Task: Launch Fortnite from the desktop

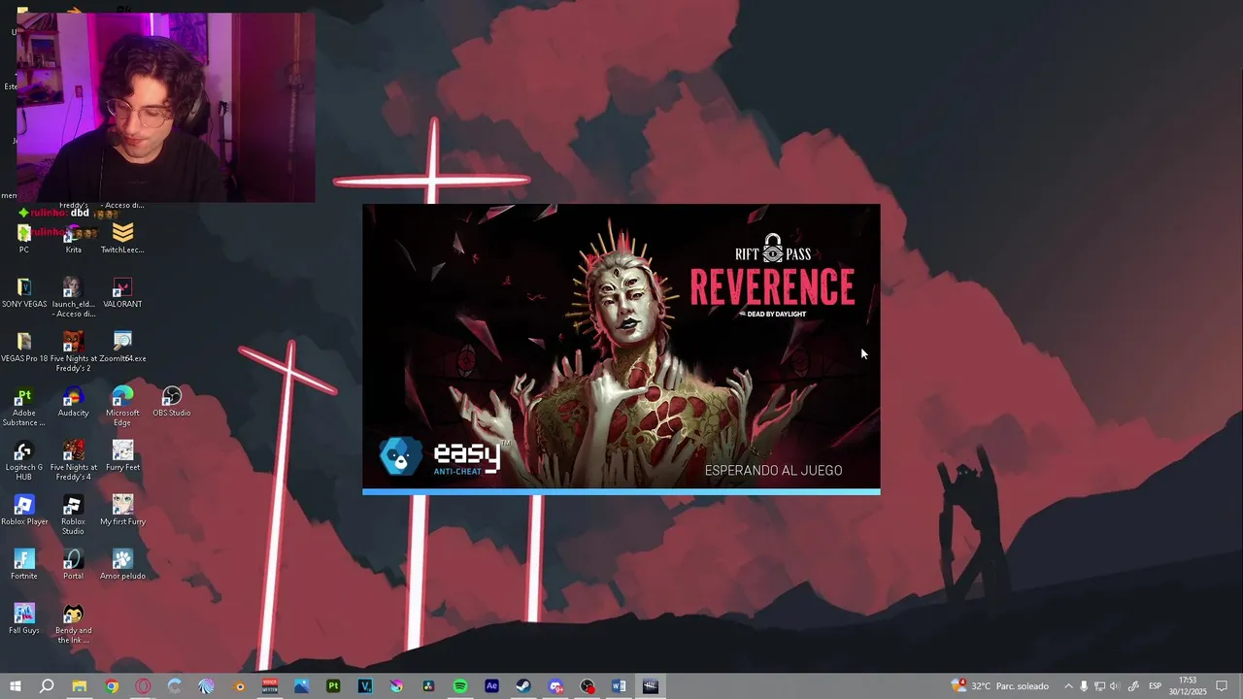Action: point(24,564)
